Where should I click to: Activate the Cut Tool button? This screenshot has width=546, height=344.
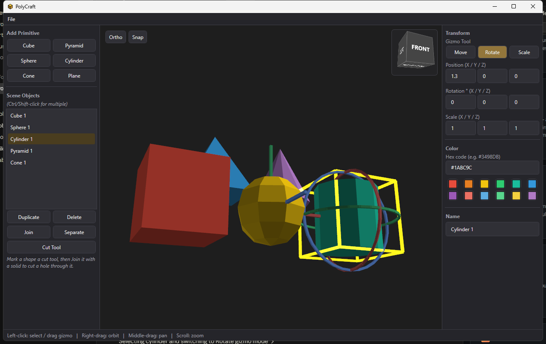(x=51, y=247)
